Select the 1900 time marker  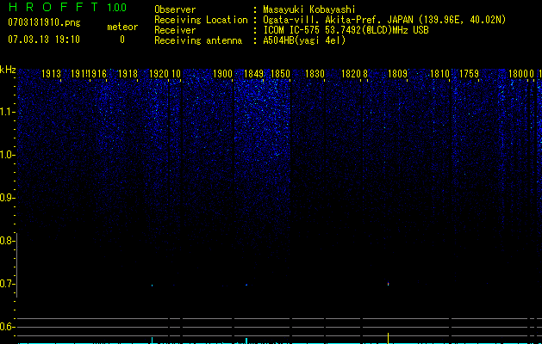click(222, 74)
